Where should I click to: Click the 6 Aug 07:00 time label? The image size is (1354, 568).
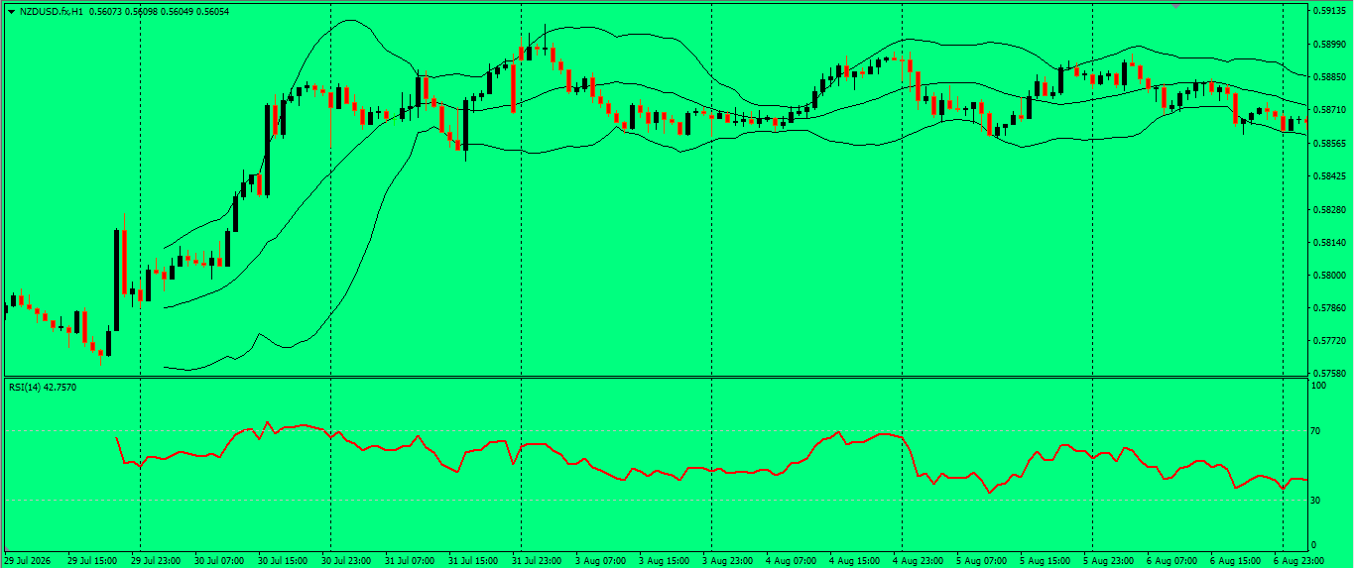point(1170,560)
